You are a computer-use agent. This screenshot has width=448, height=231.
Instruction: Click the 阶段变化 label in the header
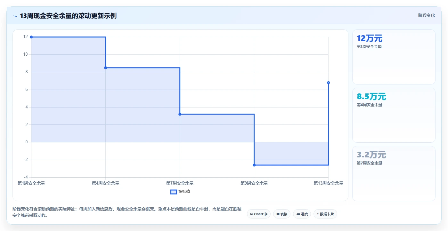click(x=427, y=15)
